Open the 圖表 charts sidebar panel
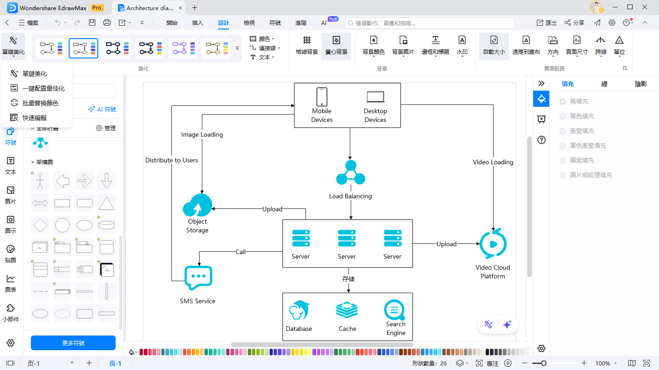The image size is (659, 370). point(11,283)
